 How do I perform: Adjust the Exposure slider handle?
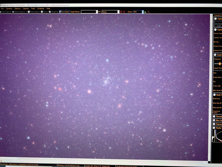coord(220,63)
